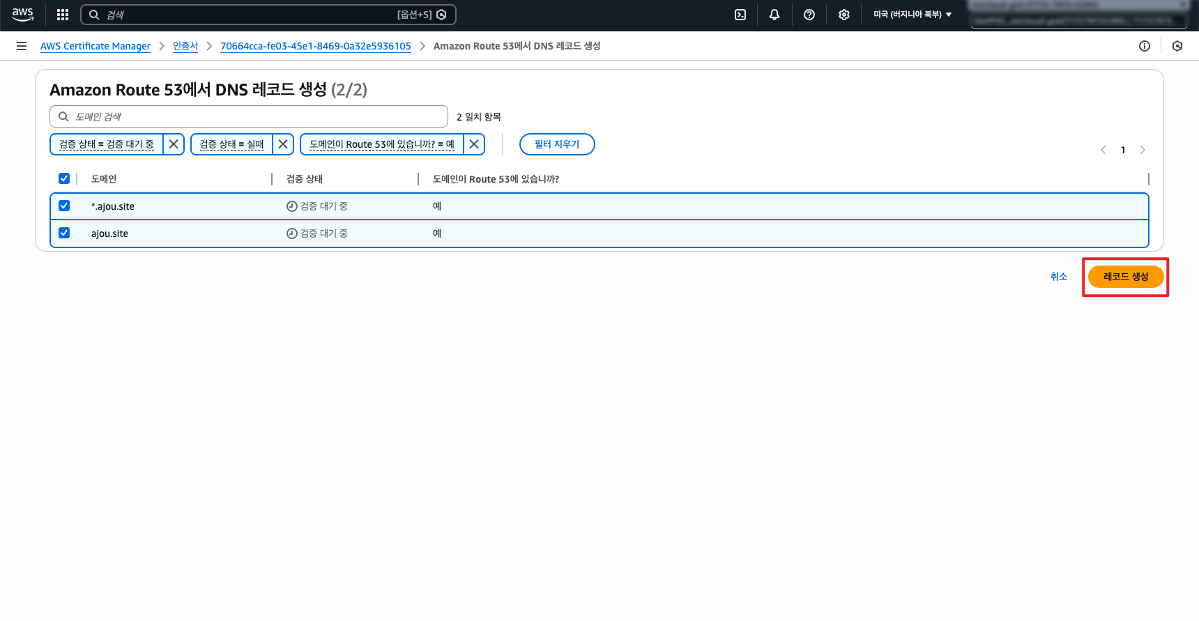Open the region selector 미국 (버지니아 북부)
This screenshot has height=621, width=1199.
pos(912,15)
